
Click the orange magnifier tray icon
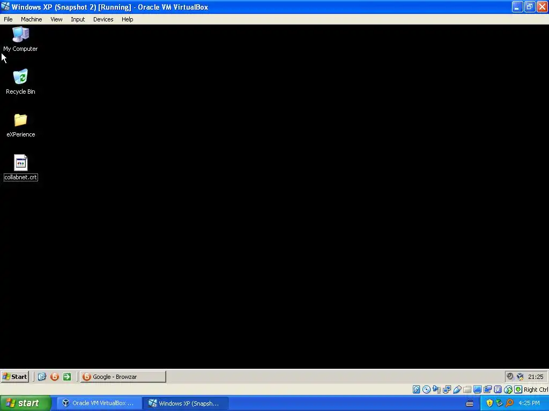click(x=509, y=403)
